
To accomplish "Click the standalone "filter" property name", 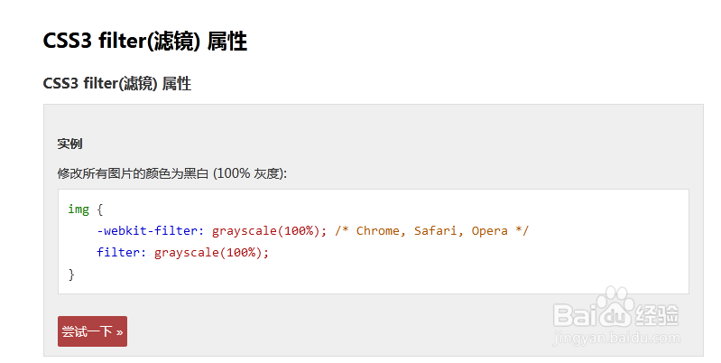I will (118, 253).
